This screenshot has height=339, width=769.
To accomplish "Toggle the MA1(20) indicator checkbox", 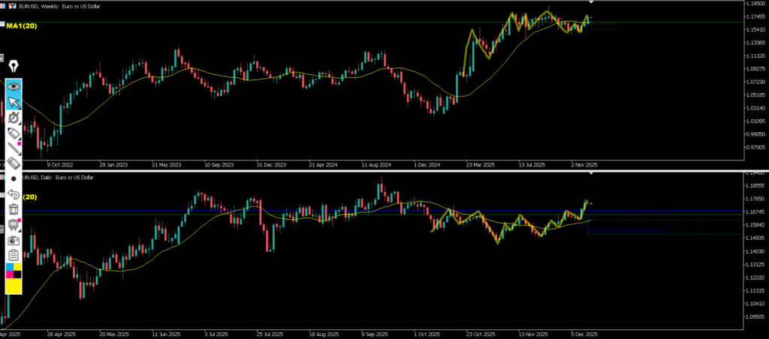I will coord(2,25).
